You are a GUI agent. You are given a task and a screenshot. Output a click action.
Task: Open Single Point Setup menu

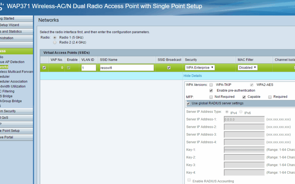click(16, 131)
